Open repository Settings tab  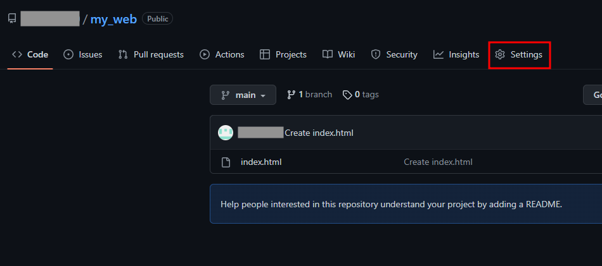click(519, 55)
